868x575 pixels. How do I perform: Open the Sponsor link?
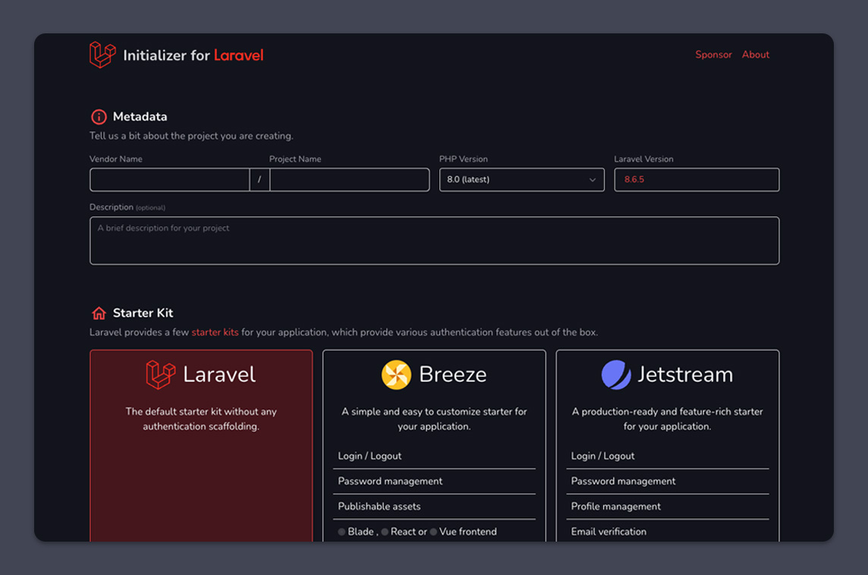point(713,55)
